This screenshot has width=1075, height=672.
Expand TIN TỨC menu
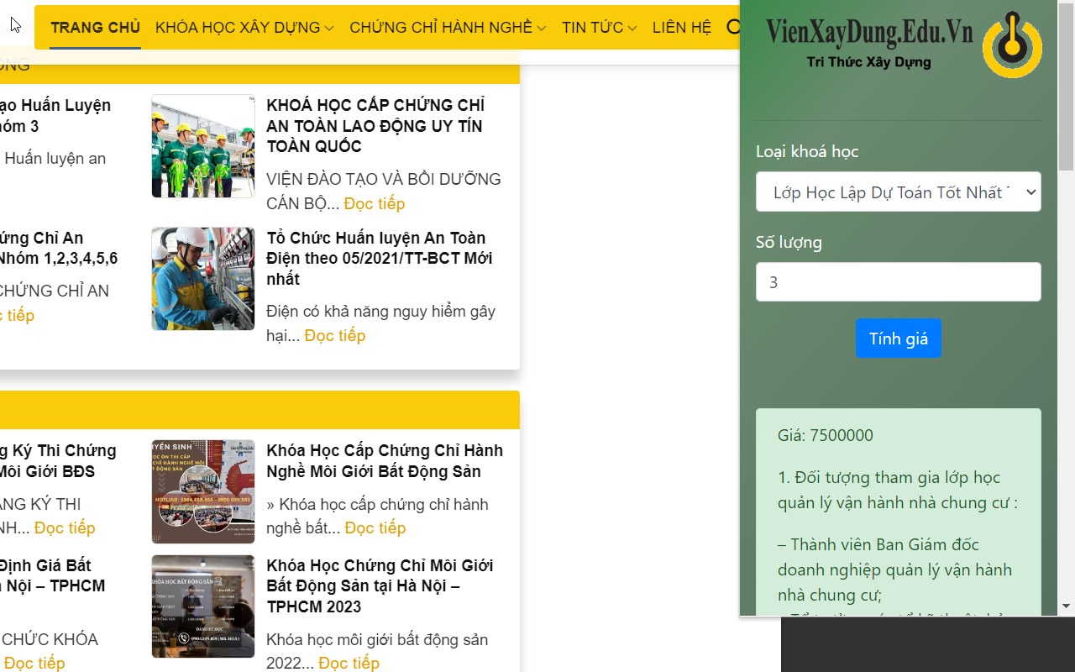coord(600,28)
